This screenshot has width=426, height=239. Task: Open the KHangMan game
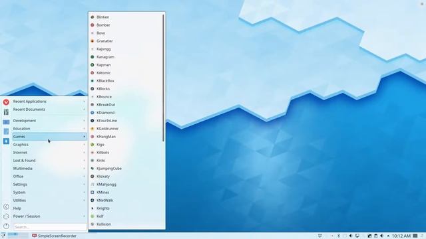pos(126,137)
